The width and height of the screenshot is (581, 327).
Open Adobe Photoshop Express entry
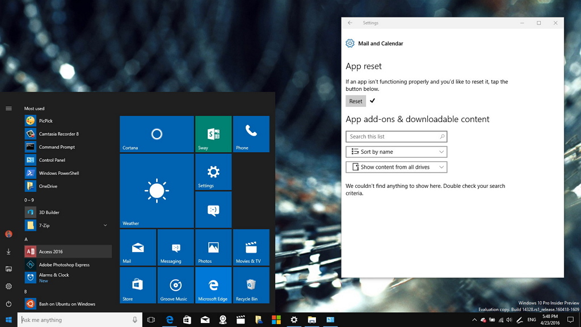68,265
